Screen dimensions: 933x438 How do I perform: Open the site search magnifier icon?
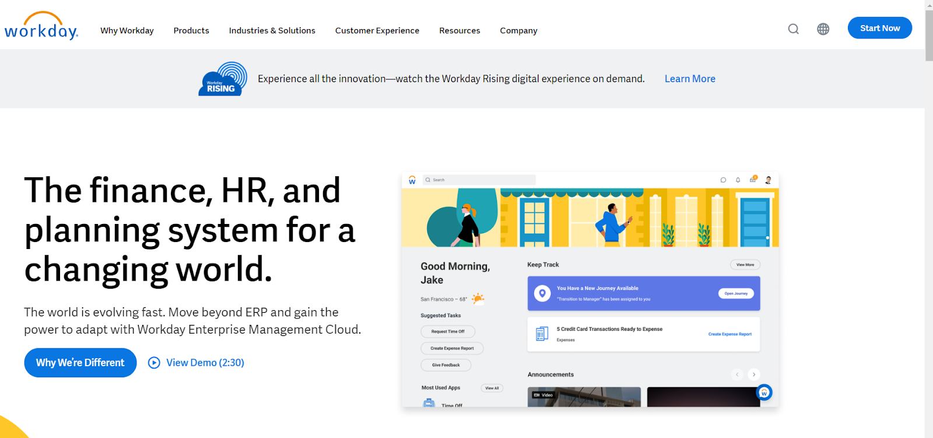[794, 29]
